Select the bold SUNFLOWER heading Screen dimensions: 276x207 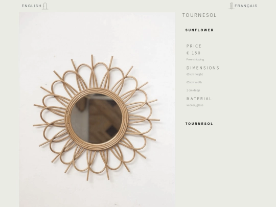[199, 30]
